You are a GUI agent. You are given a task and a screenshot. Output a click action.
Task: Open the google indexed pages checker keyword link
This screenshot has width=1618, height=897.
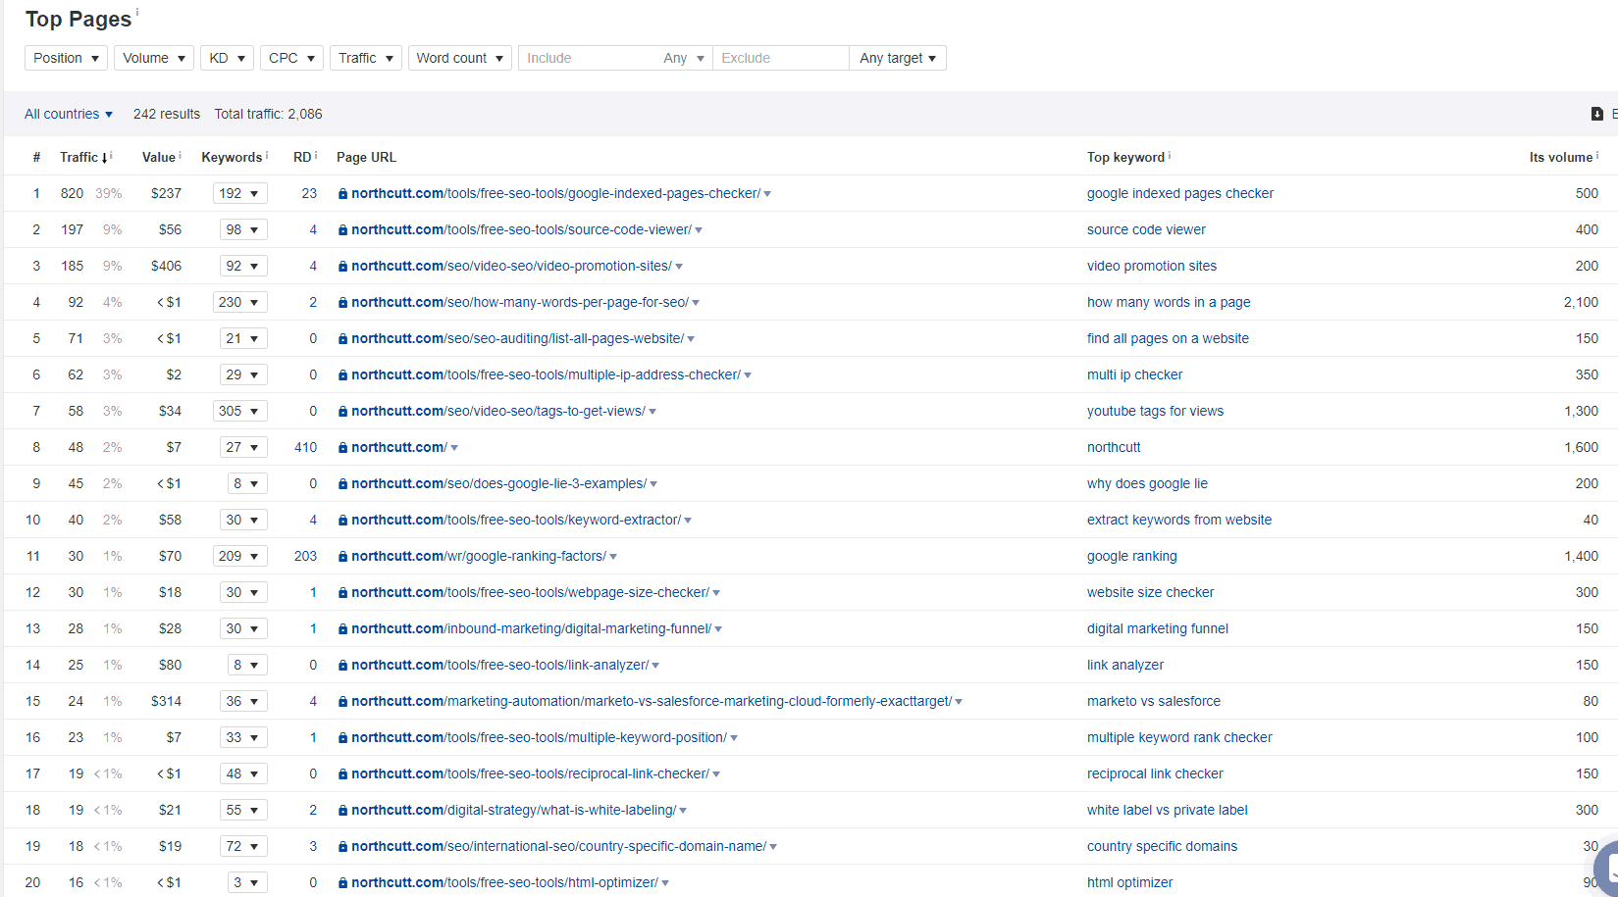tap(1179, 193)
